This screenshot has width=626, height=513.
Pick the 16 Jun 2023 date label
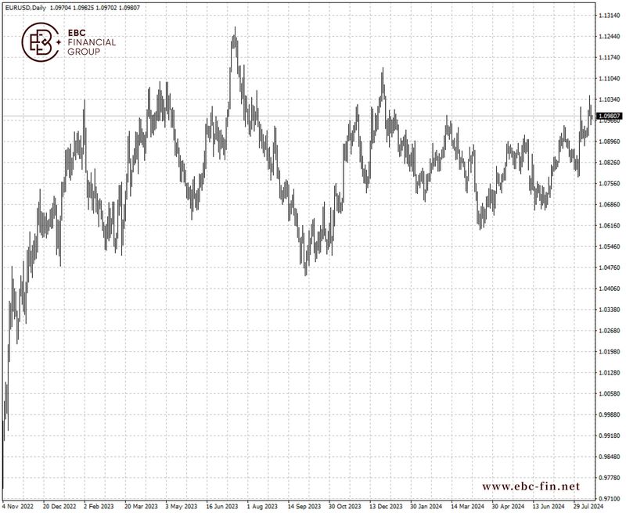pos(222,506)
